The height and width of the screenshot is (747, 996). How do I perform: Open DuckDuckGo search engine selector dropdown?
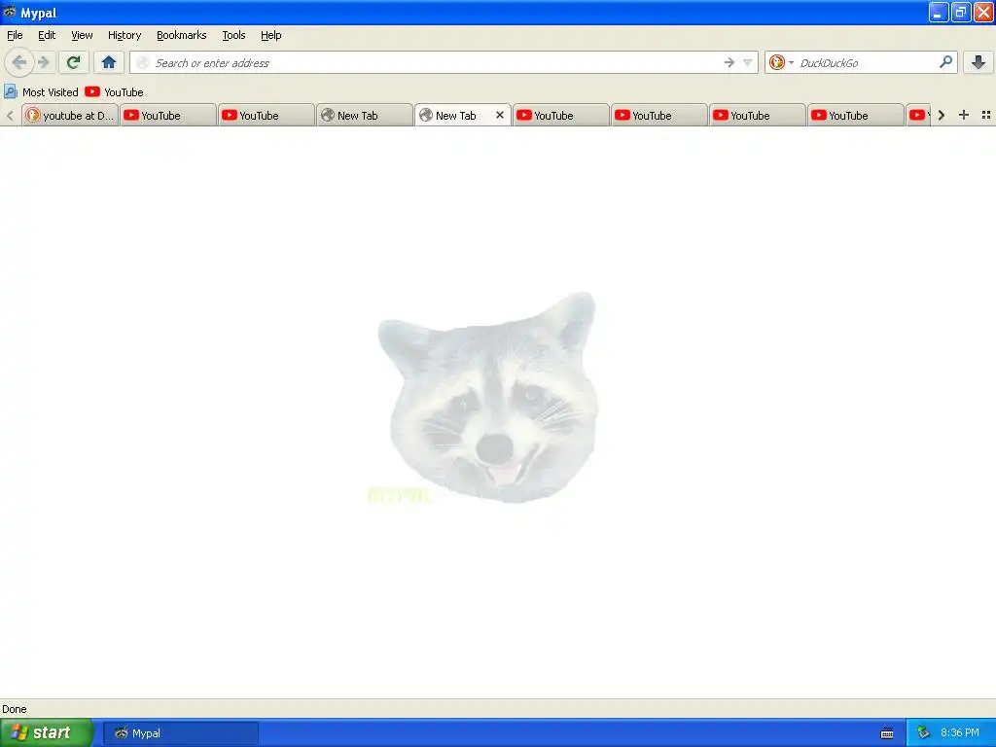pos(781,62)
